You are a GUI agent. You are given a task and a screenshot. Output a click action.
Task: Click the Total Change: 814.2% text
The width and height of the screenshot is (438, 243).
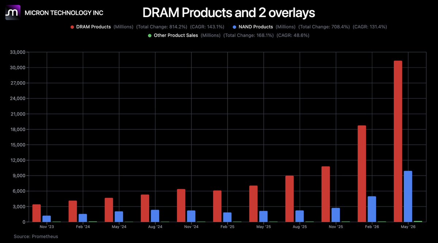pyautogui.click(x=162, y=27)
